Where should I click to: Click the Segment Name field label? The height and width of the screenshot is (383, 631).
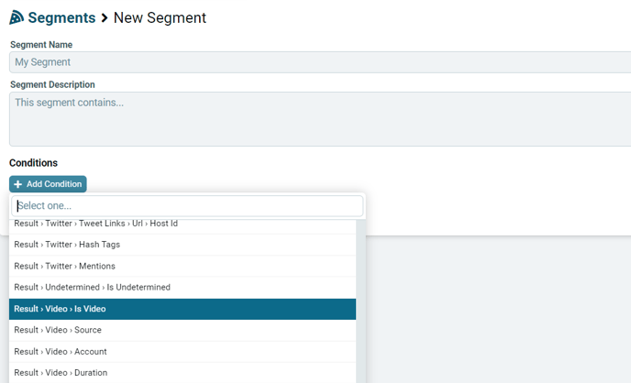(41, 45)
